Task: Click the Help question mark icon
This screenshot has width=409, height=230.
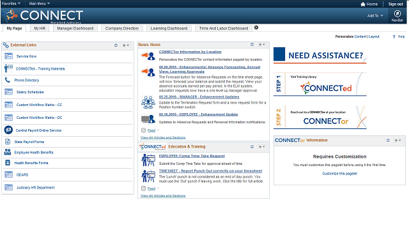Action: (x=394, y=37)
